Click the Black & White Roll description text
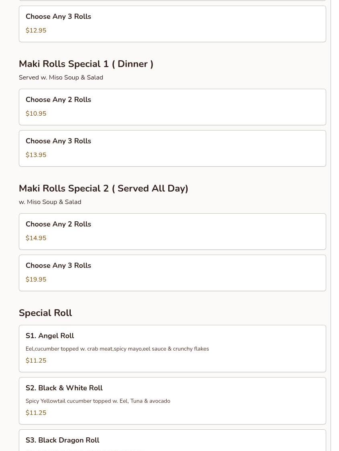Viewport: 339px width, 451px height. (98, 401)
